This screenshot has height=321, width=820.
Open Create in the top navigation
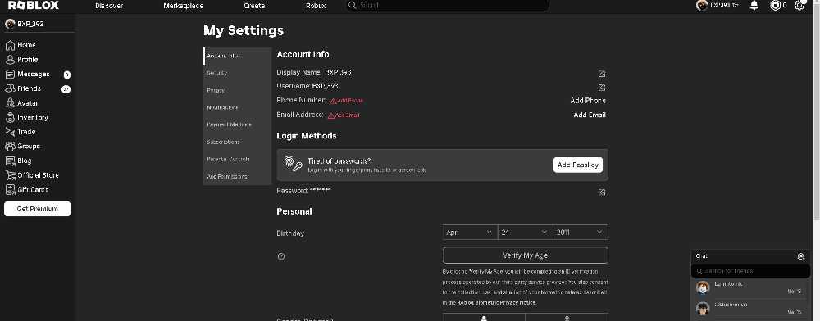pos(254,6)
